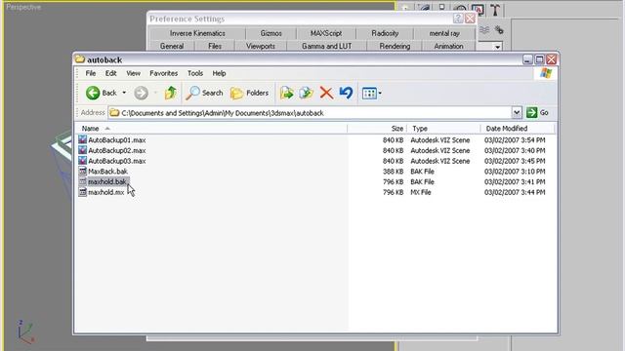625x351 pixels.
Task: Select file AutoBackup01.max
Action: (x=116, y=140)
